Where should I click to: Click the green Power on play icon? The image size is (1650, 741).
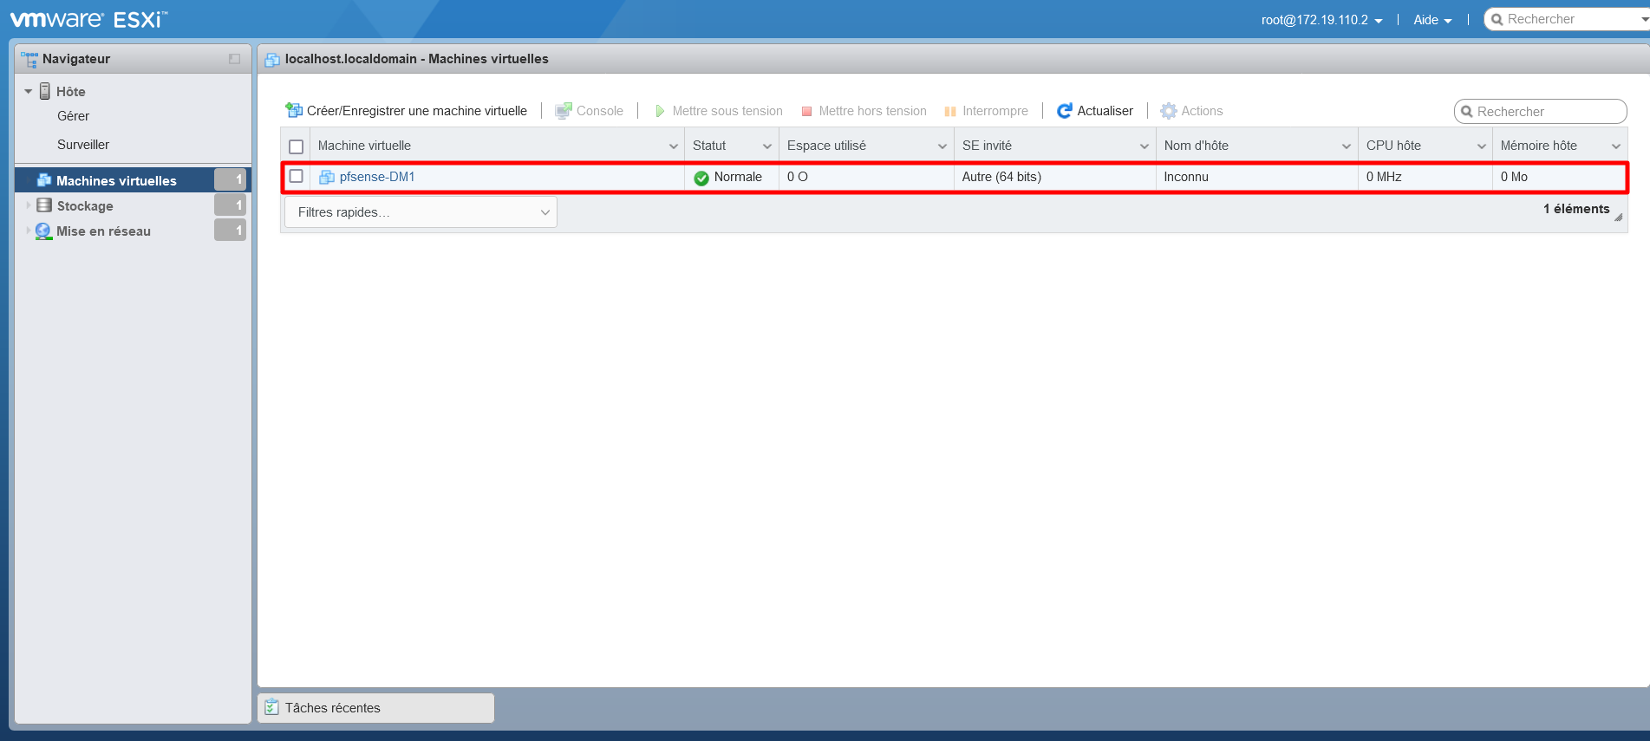[x=660, y=111]
